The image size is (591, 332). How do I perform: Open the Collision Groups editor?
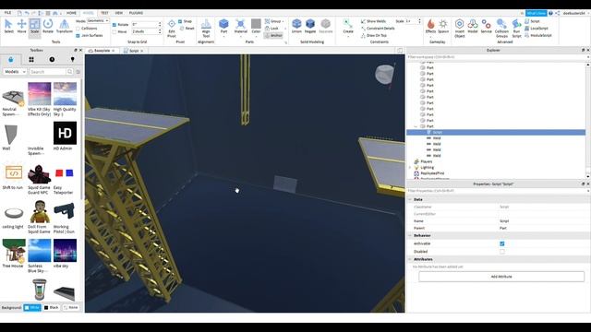pos(501,29)
